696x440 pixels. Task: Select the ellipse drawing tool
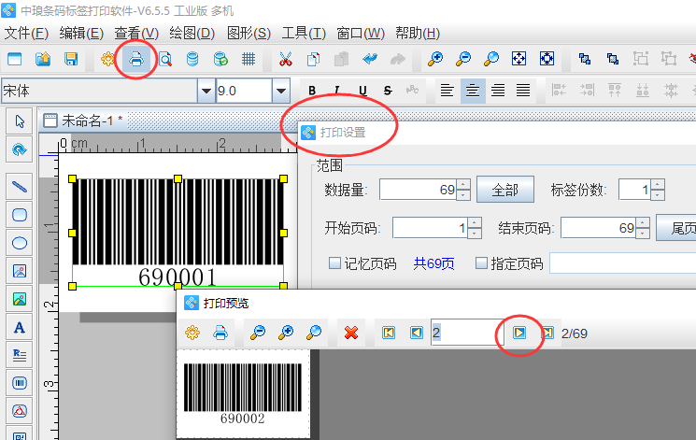click(x=19, y=243)
